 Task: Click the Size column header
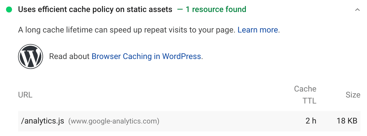[x=353, y=95]
